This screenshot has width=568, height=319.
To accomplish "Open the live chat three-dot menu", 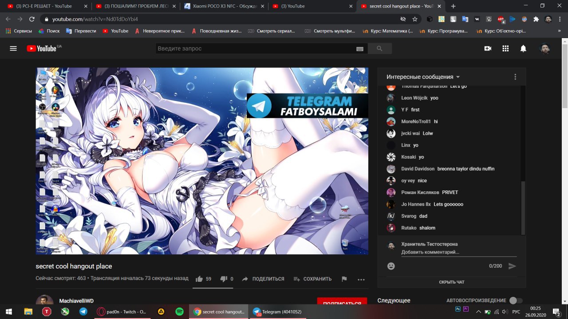I will 515,77.
